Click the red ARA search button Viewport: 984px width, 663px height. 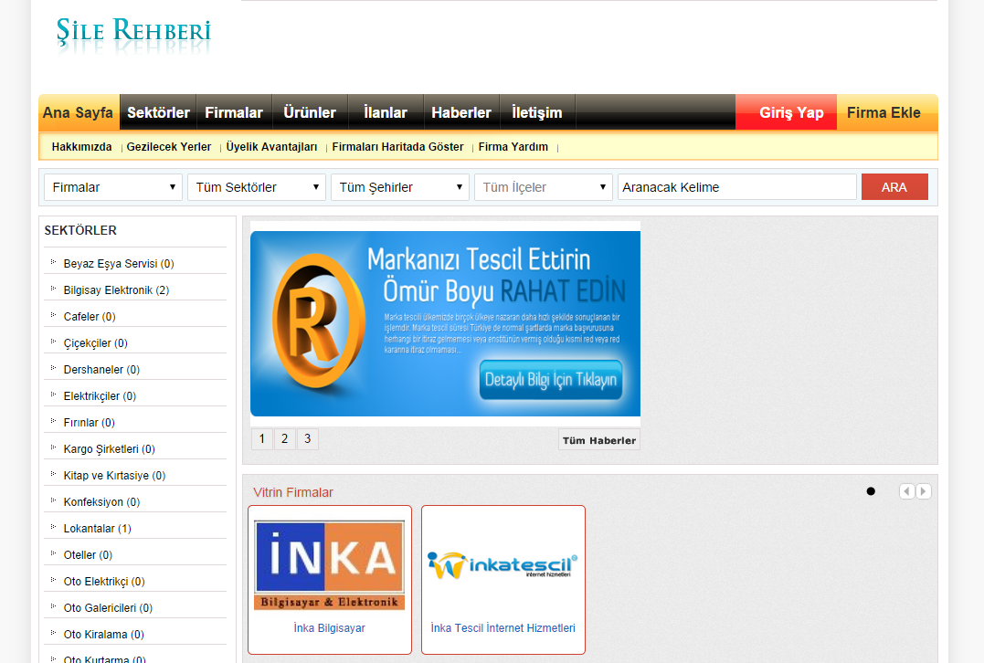894,187
